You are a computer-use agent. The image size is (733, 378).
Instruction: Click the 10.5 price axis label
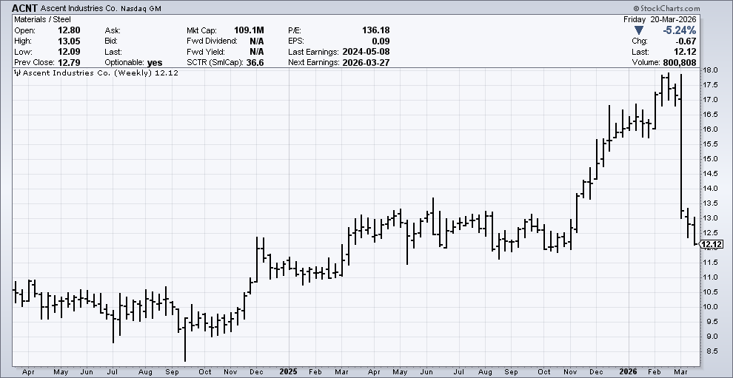pos(711,292)
